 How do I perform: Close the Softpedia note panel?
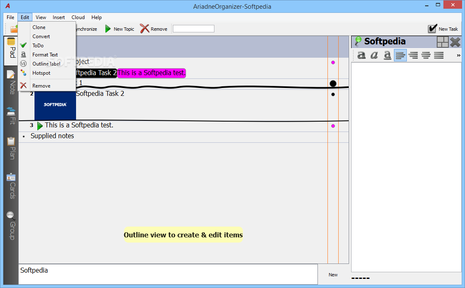pos(455,42)
